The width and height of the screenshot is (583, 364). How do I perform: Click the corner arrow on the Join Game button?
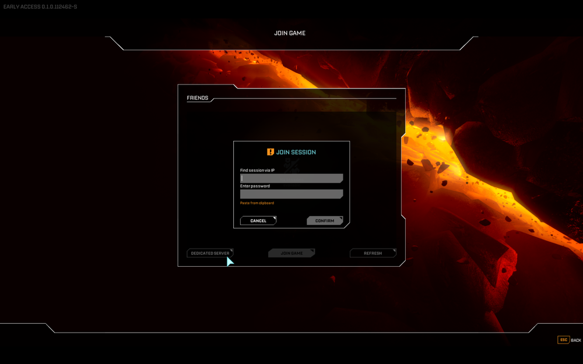pyautogui.click(x=313, y=249)
